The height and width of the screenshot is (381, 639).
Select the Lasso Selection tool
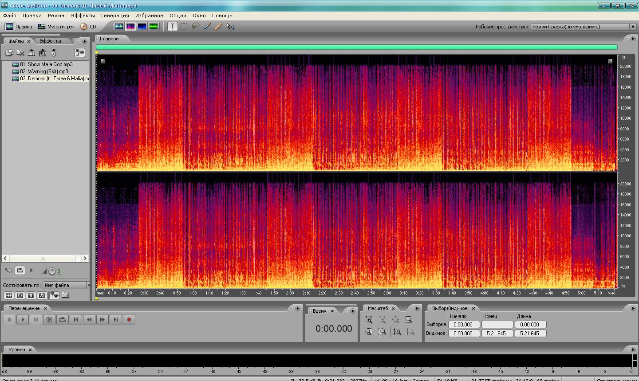195,27
